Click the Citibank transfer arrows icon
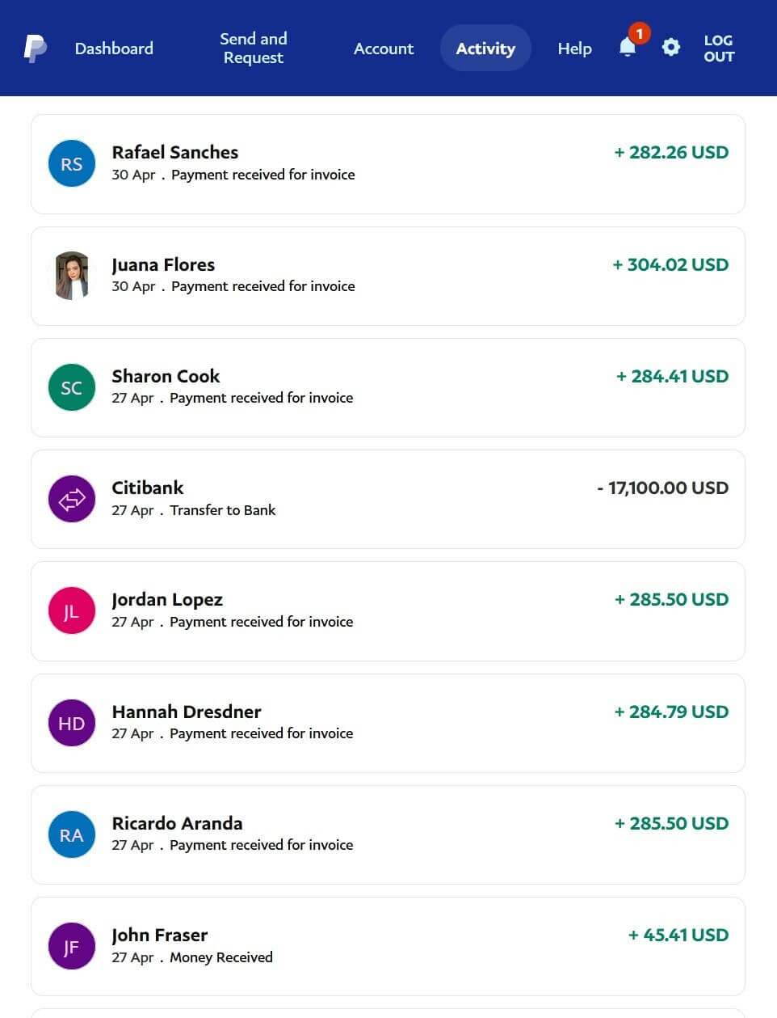The width and height of the screenshot is (777, 1018). [x=72, y=499]
